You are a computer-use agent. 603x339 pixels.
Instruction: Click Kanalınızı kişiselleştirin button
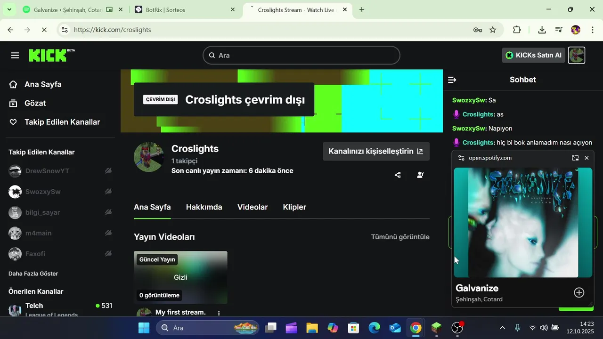(x=376, y=152)
